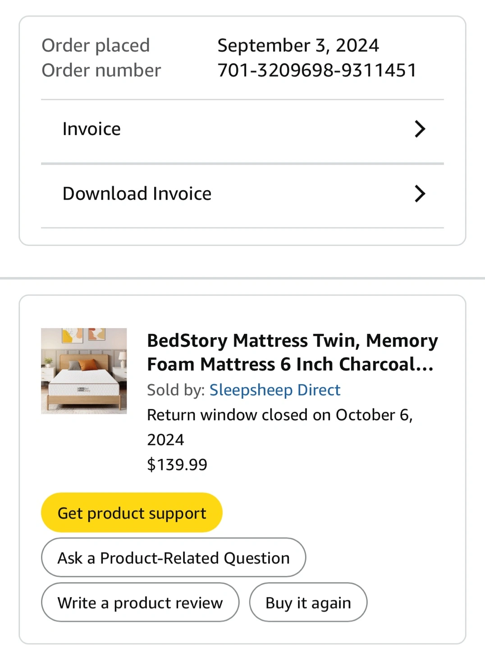Tap the $139.99 price text
The image size is (485, 650).
pyautogui.click(x=177, y=464)
